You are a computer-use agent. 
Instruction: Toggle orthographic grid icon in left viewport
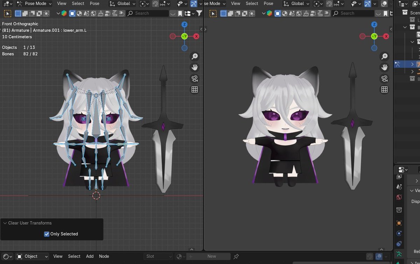coord(195,90)
